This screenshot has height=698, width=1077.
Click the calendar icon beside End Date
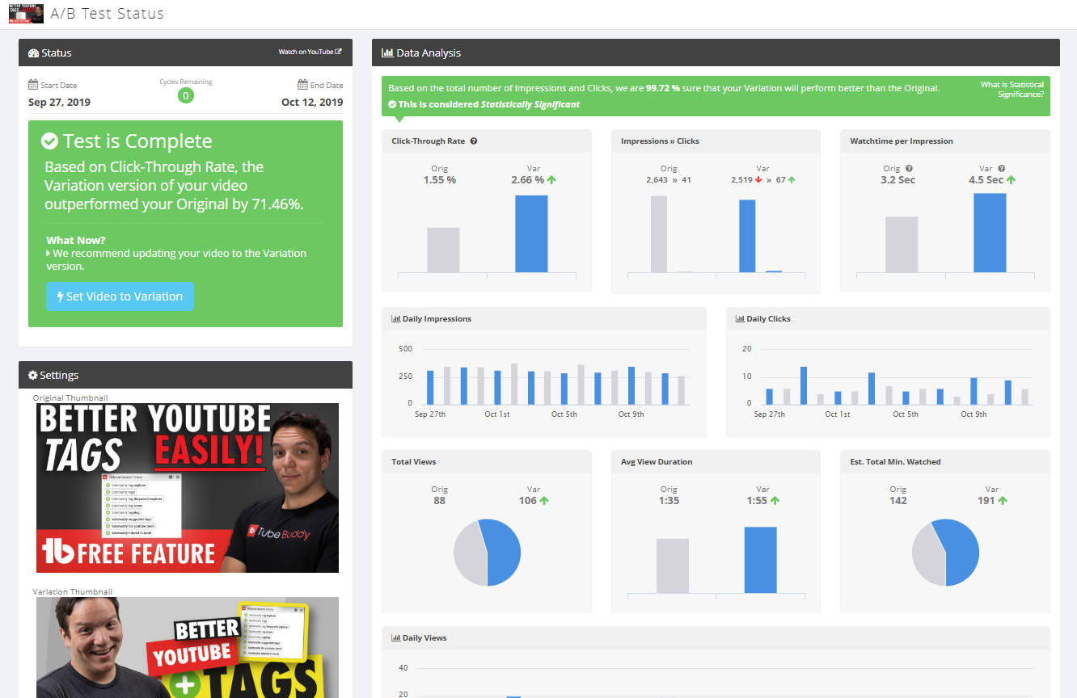[x=302, y=85]
